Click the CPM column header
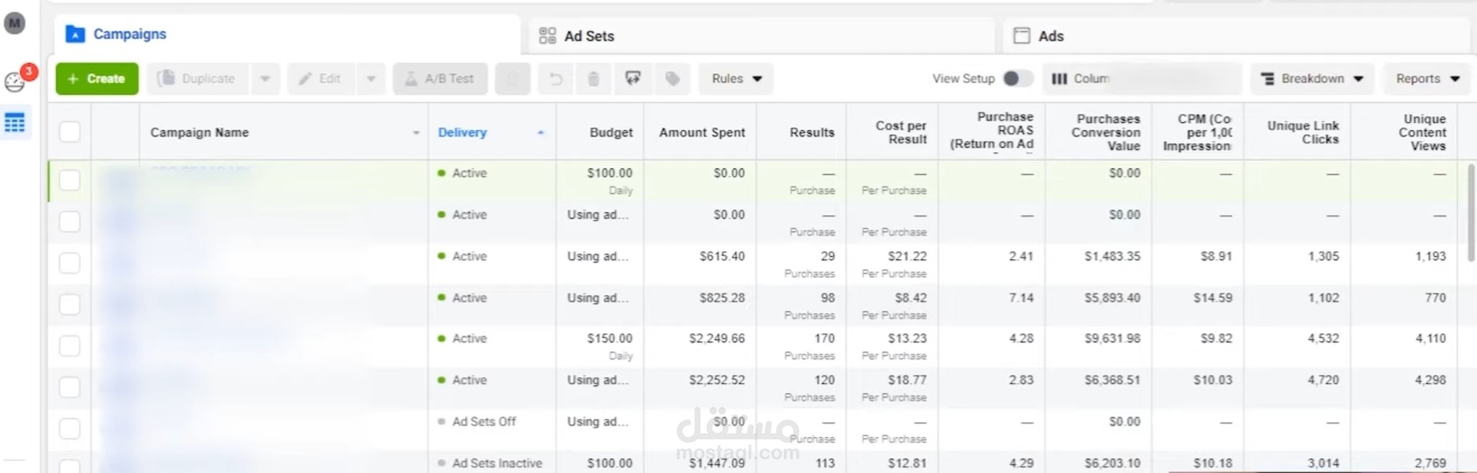 click(x=1198, y=132)
